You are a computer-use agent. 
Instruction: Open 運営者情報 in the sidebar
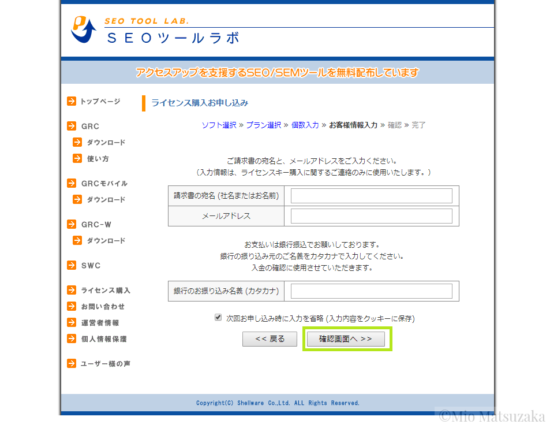pyautogui.click(x=100, y=323)
